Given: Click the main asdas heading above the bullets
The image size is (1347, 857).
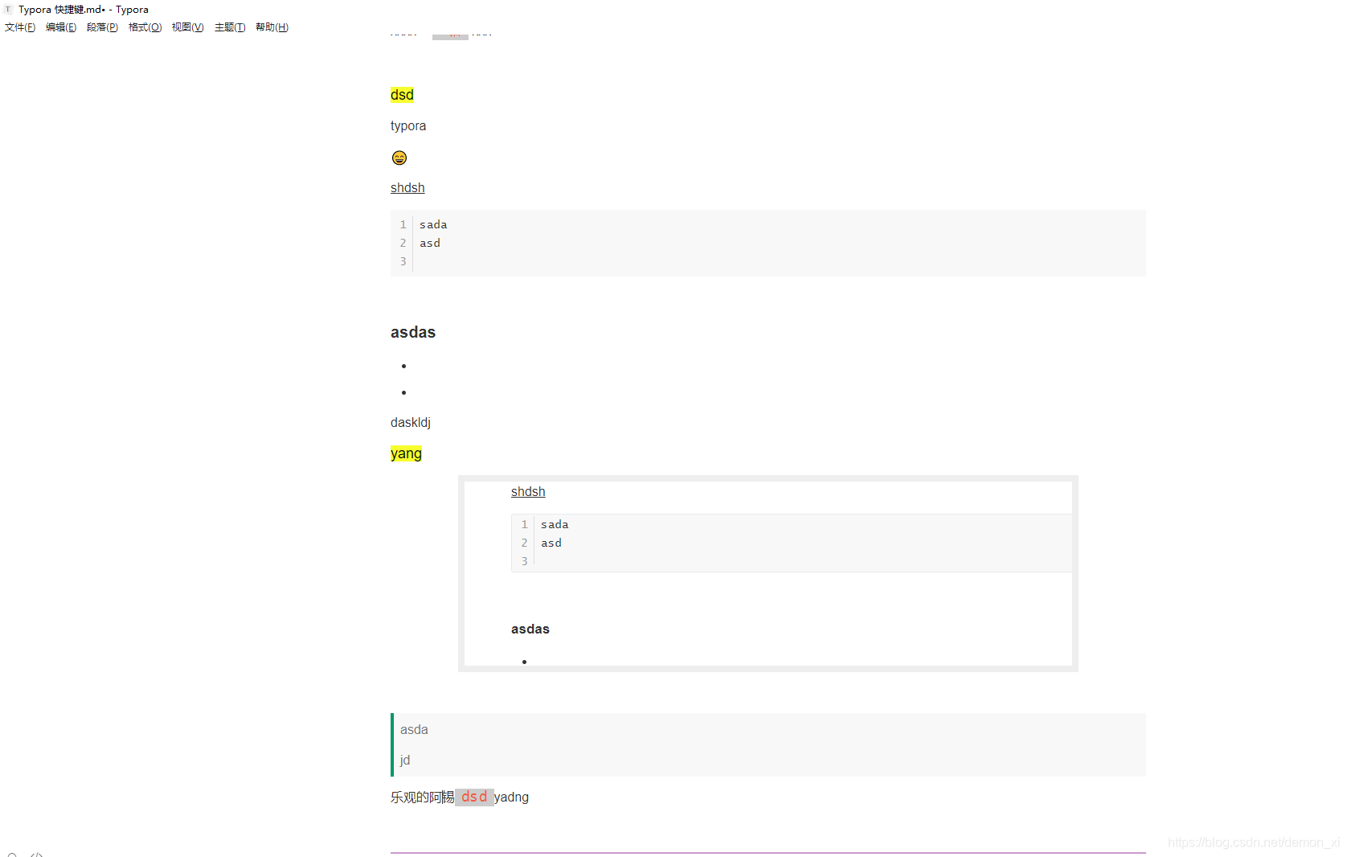Looking at the screenshot, I should (x=413, y=332).
